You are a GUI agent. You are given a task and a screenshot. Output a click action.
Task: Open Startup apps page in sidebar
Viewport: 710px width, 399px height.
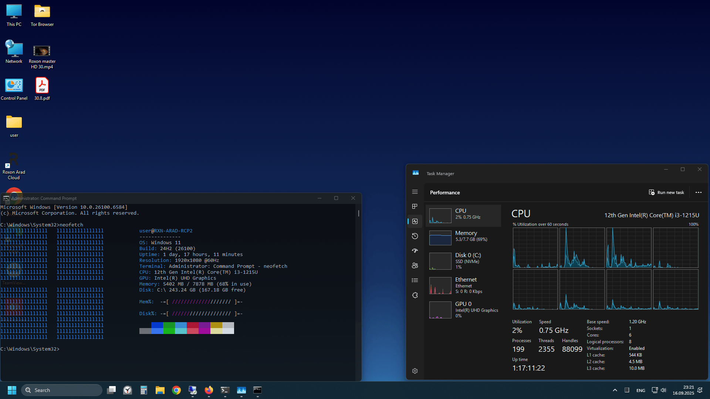pyautogui.click(x=415, y=251)
